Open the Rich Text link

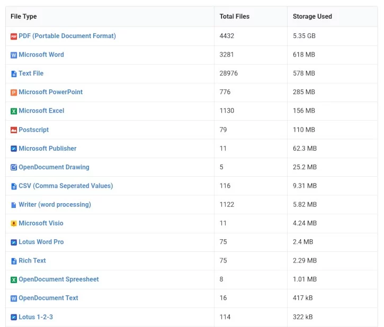tap(32, 260)
